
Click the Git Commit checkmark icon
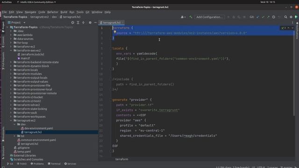[x=263, y=17]
